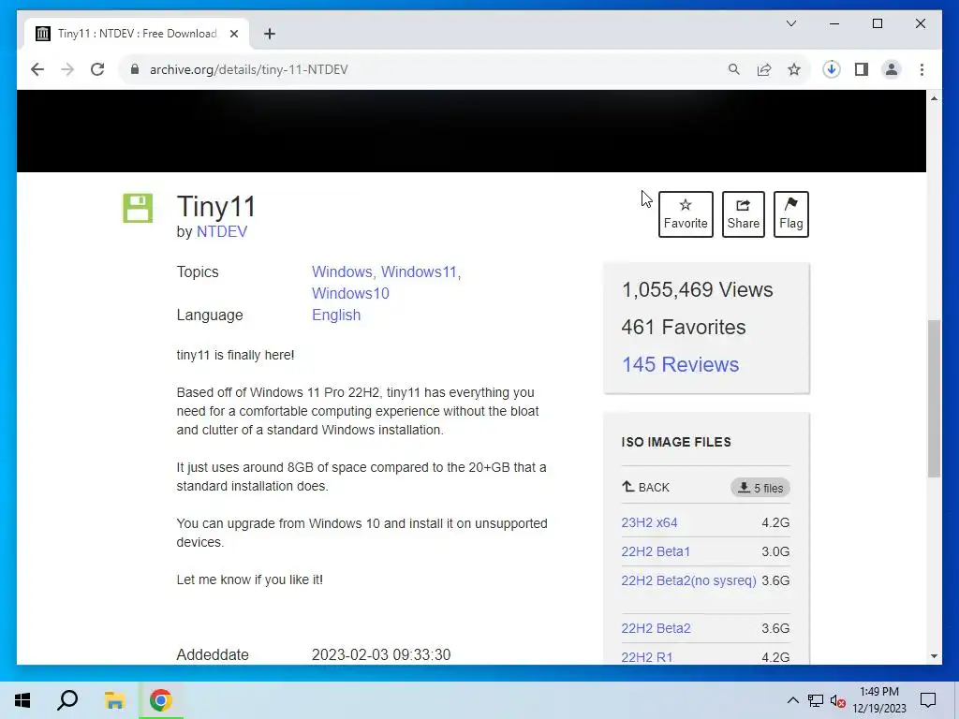This screenshot has width=959, height=719.
Task: Click the scrollbar up arrow
Action: [934, 98]
